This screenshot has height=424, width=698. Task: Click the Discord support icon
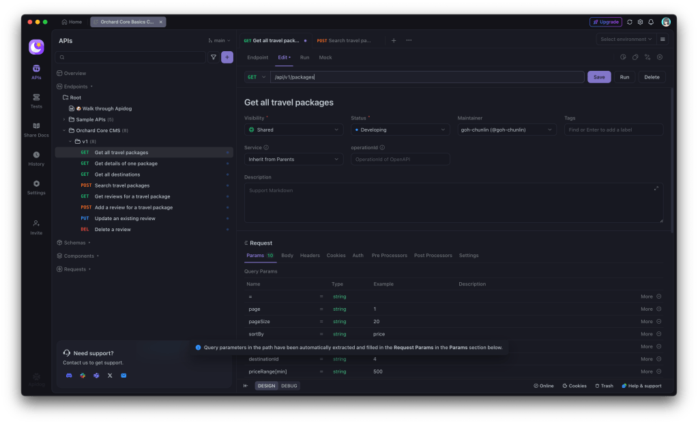click(x=69, y=376)
